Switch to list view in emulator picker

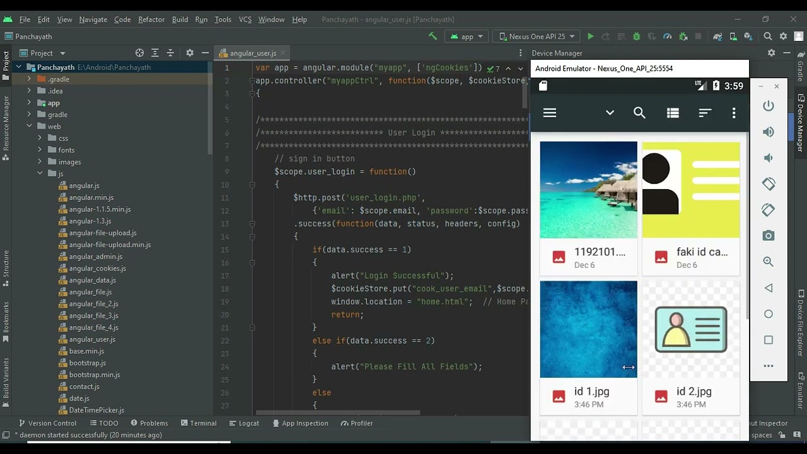point(673,113)
